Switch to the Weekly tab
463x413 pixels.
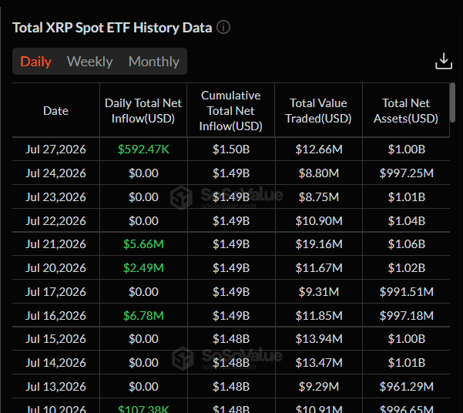tap(90, 62)
